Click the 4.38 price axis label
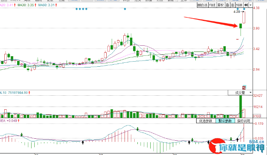This screenshot has height=155, width=267. pos(256,8)
